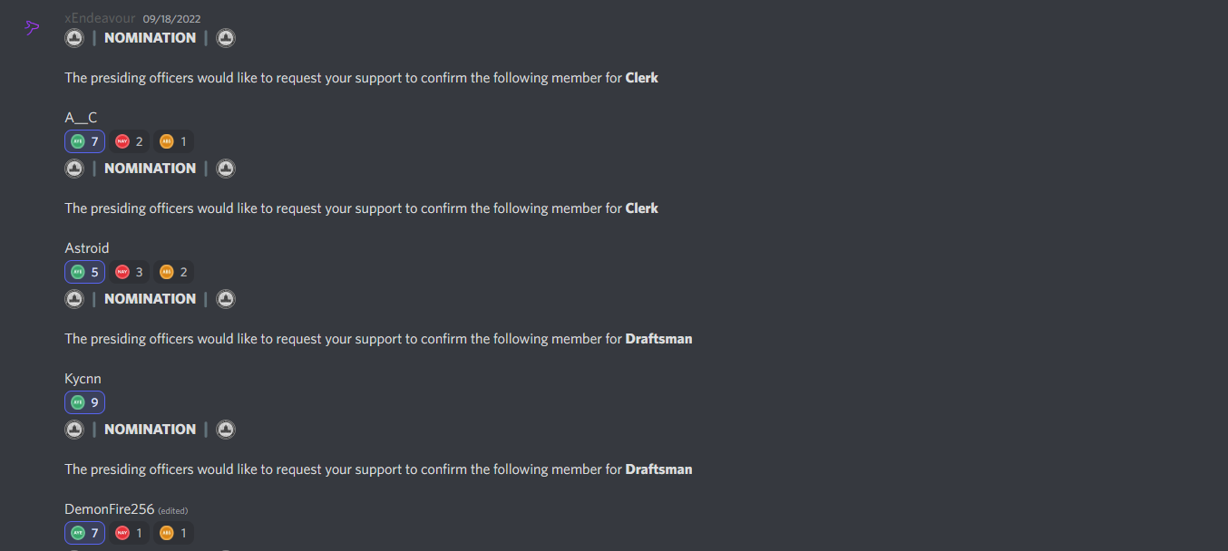
Task: Click the emblem emoji left of DemonFire256's NOMINATION heading
Action: point(74,430)
